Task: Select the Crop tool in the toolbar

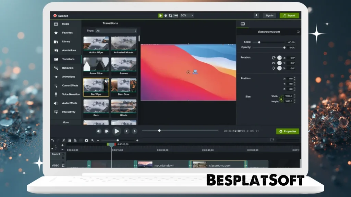Action: tap(170, 15)
